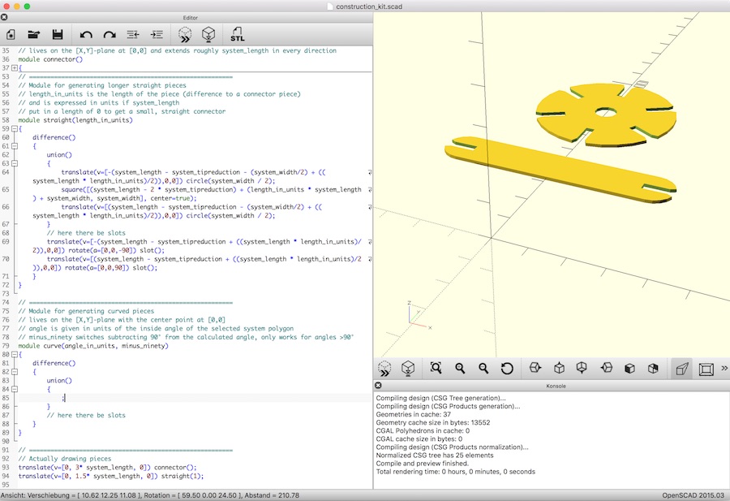The image size is (730, 501).
Task: Click line 85 with the text cursor
Action: pyautogui.click(x=195, y=398)
